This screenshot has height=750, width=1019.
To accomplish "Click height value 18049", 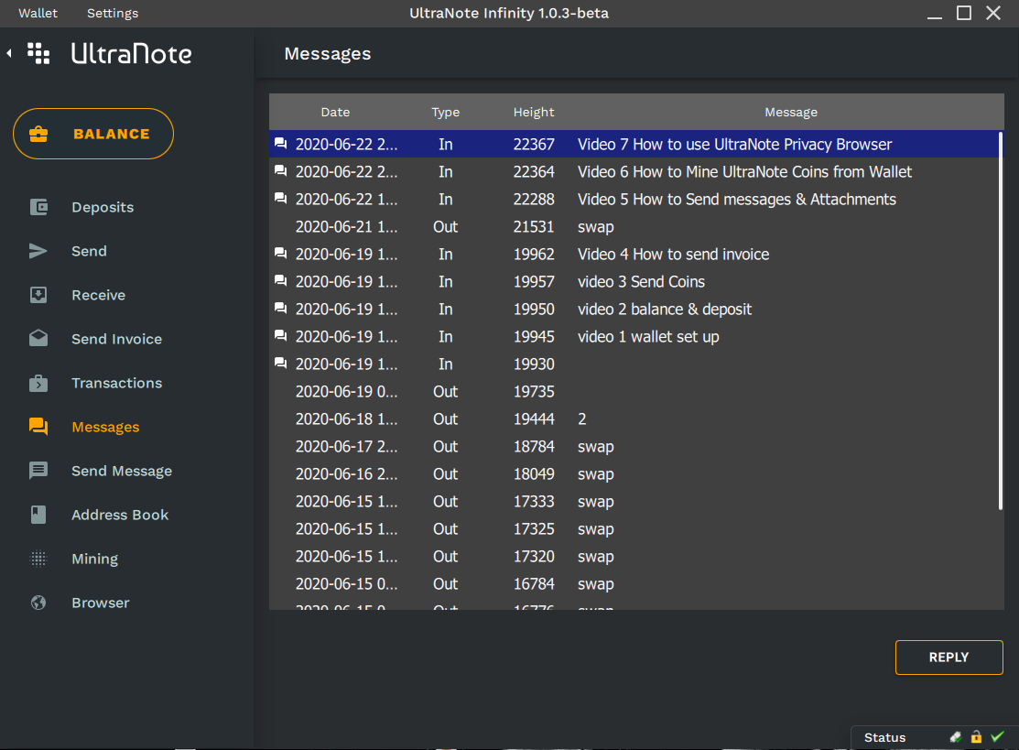I will pyautogui.click(x=534, y=473).
